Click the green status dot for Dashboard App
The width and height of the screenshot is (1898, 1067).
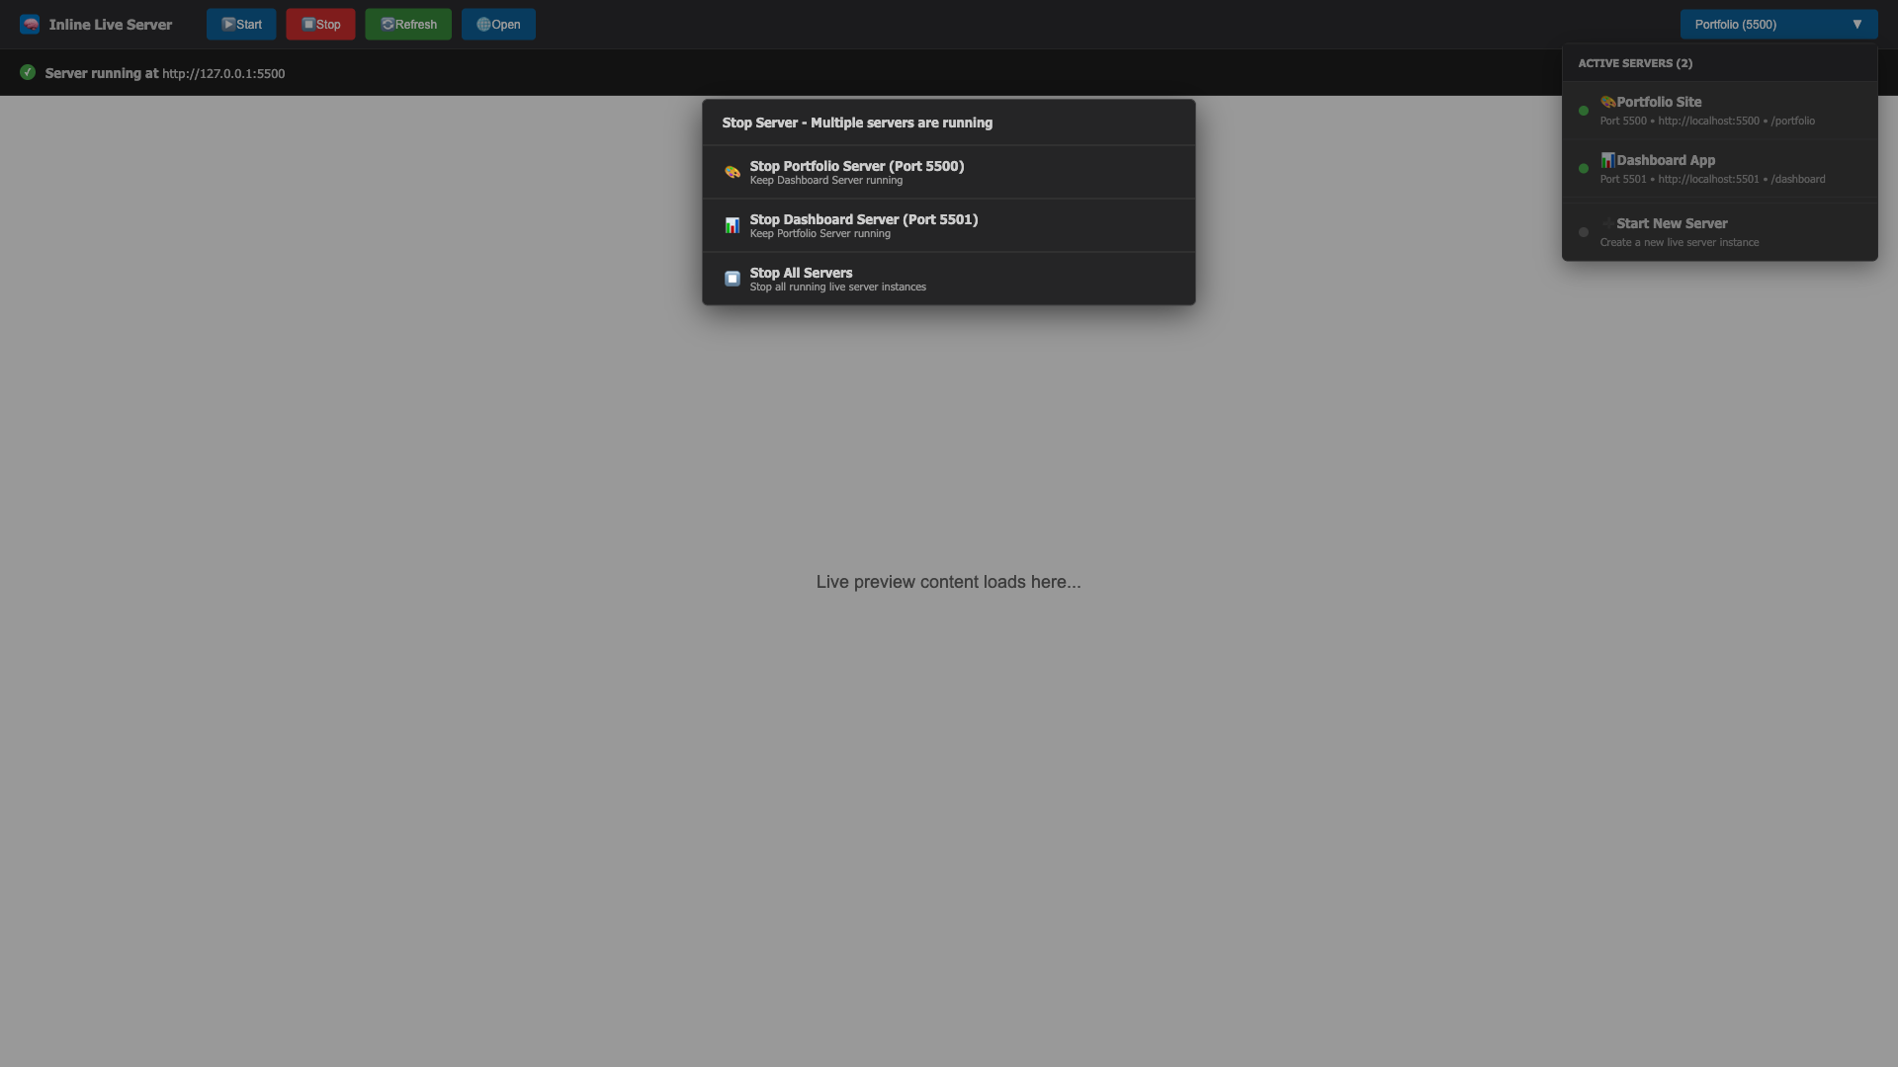click(1584, 169)
